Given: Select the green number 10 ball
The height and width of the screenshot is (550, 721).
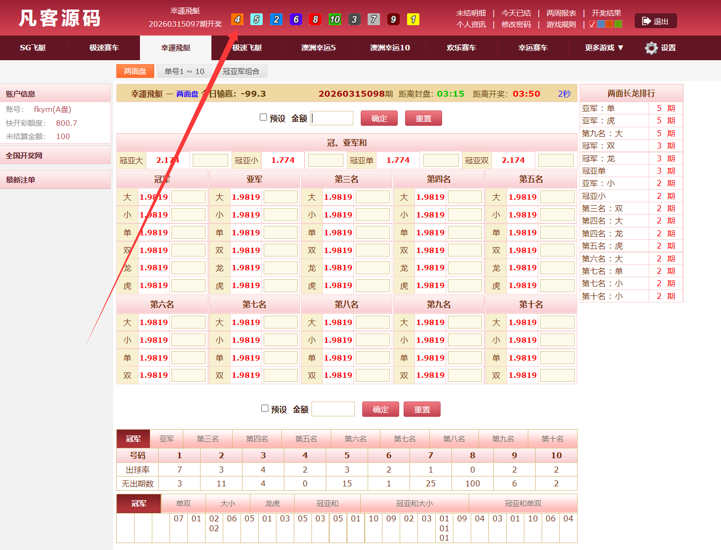Looking at the screenshot, I should [335, 19].
